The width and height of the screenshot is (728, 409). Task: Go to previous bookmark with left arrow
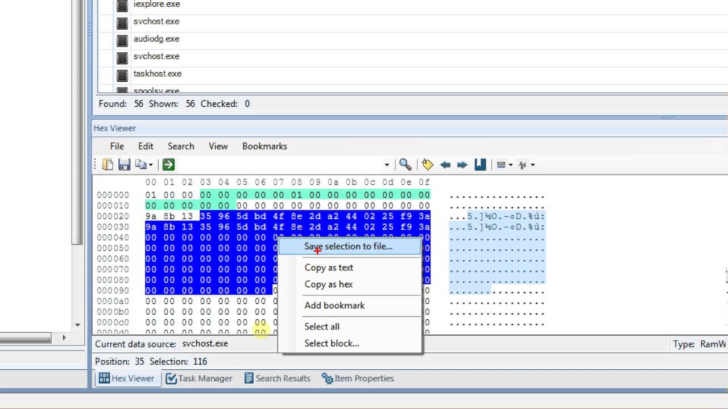[445, 165]
